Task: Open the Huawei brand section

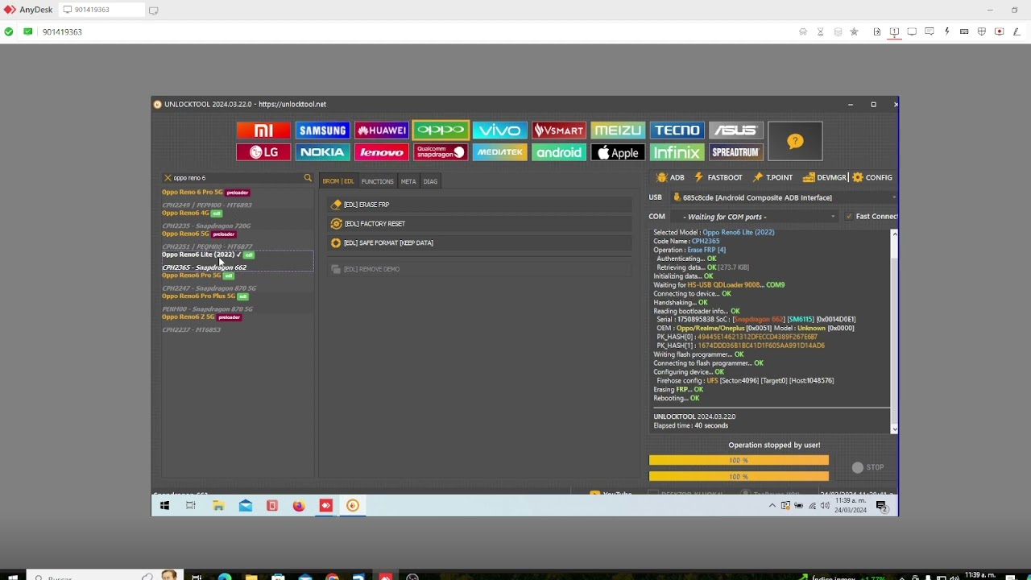Action: tap(382, 130)
